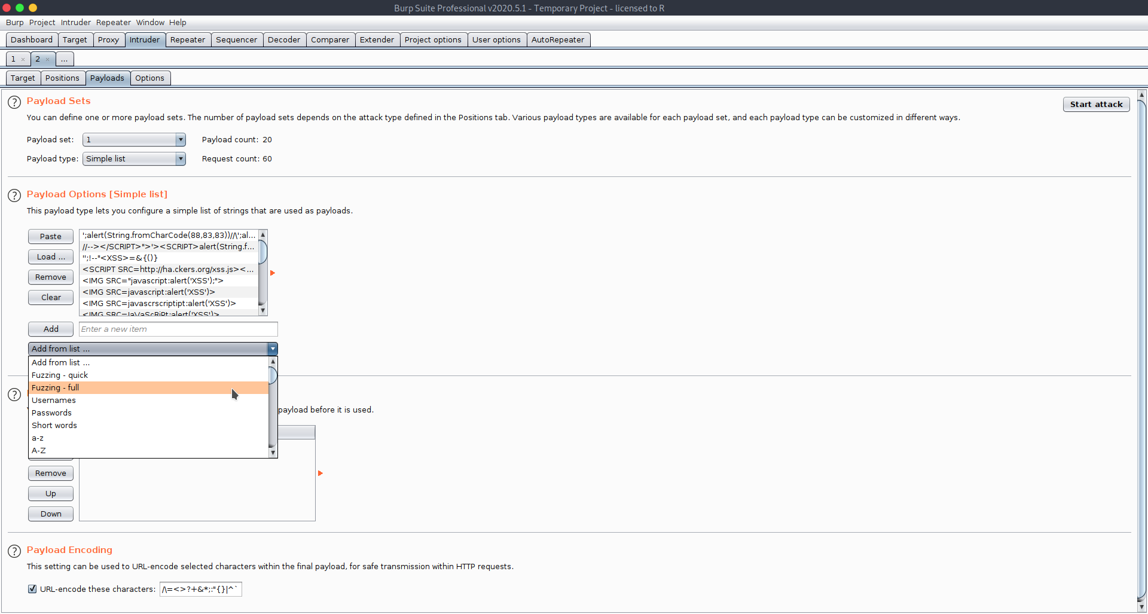The image size is (1148, 614).
Task: Click the dropdown list scrollbar down arrow
Action: (x=273, y=453)
